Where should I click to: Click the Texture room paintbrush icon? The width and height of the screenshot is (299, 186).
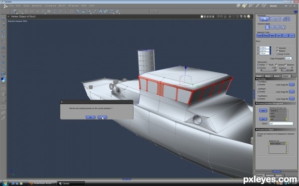pos(258,6)
